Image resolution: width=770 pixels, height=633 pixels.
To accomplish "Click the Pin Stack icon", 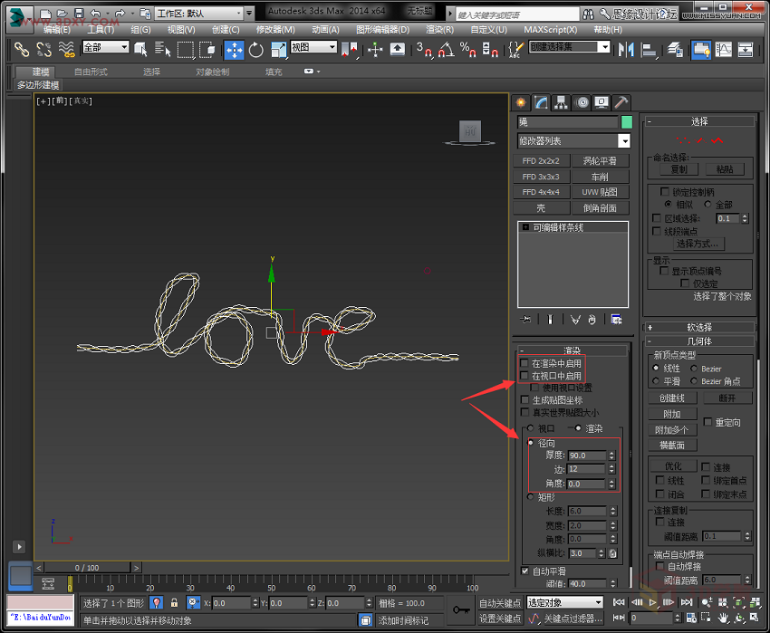I will click(x=525, y=320).
